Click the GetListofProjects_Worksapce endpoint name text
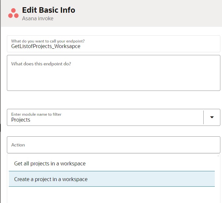 click(46, 46)
